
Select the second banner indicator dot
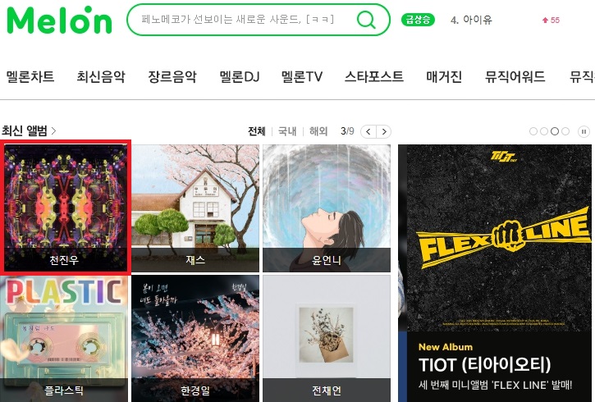click(544, 131)
